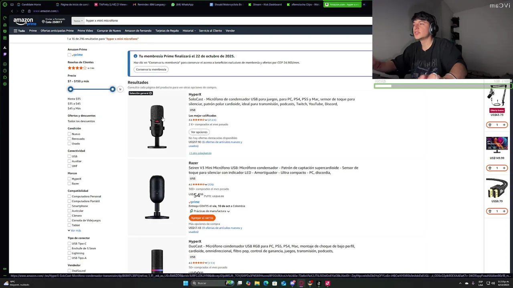Open Microsoft Edge from the taskbar

point(266,283)
